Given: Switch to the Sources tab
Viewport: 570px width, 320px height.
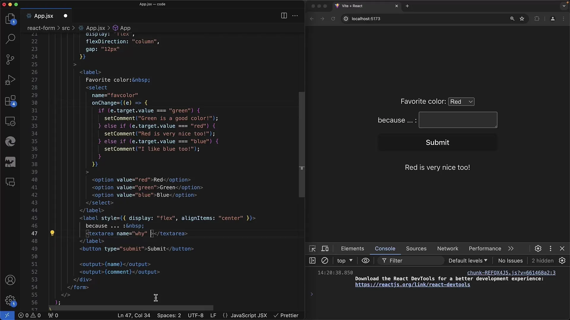Looking at the screenshot, I should 416,249.
